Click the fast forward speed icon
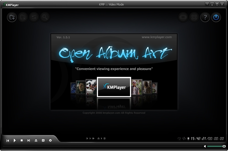This screenshot has width=228, height=151. point(94,139)
